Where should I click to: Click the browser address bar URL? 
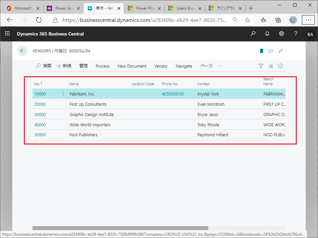(145, 20)
